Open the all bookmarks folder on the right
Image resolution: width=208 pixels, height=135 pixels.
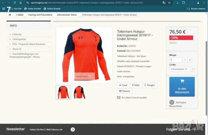196,9
